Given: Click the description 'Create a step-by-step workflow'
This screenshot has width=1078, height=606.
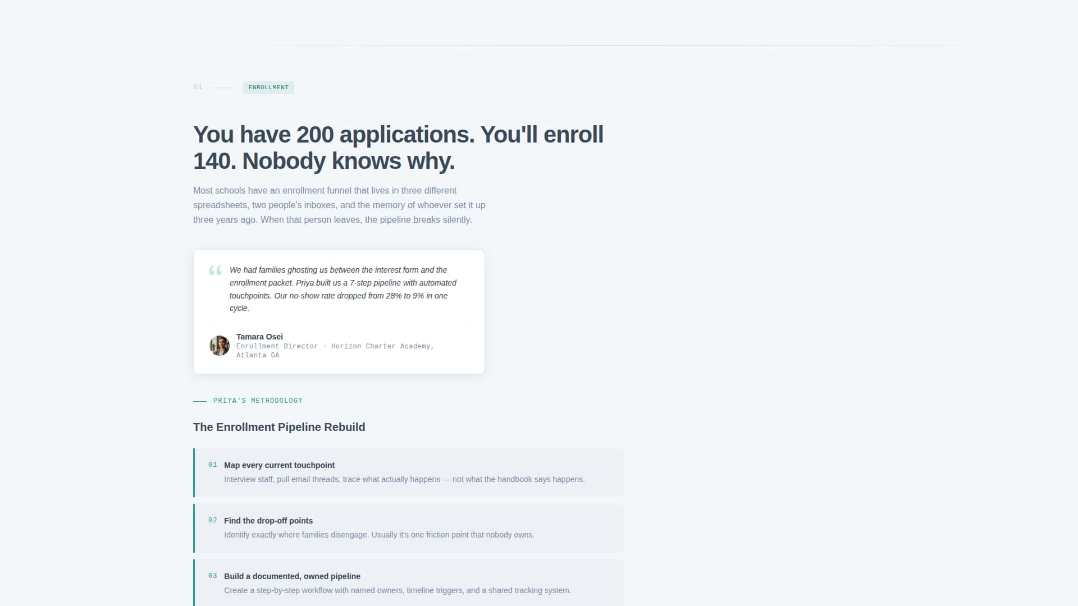Looking at the screenshot, I should coord(398,590).
